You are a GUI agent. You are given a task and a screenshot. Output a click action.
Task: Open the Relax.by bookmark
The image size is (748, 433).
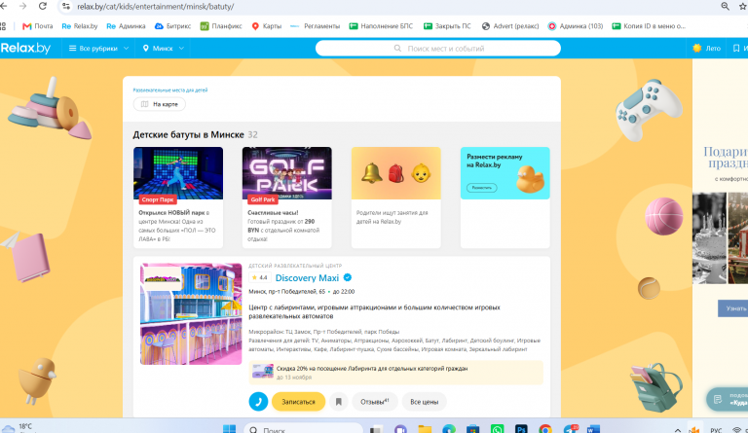[80, 26]
